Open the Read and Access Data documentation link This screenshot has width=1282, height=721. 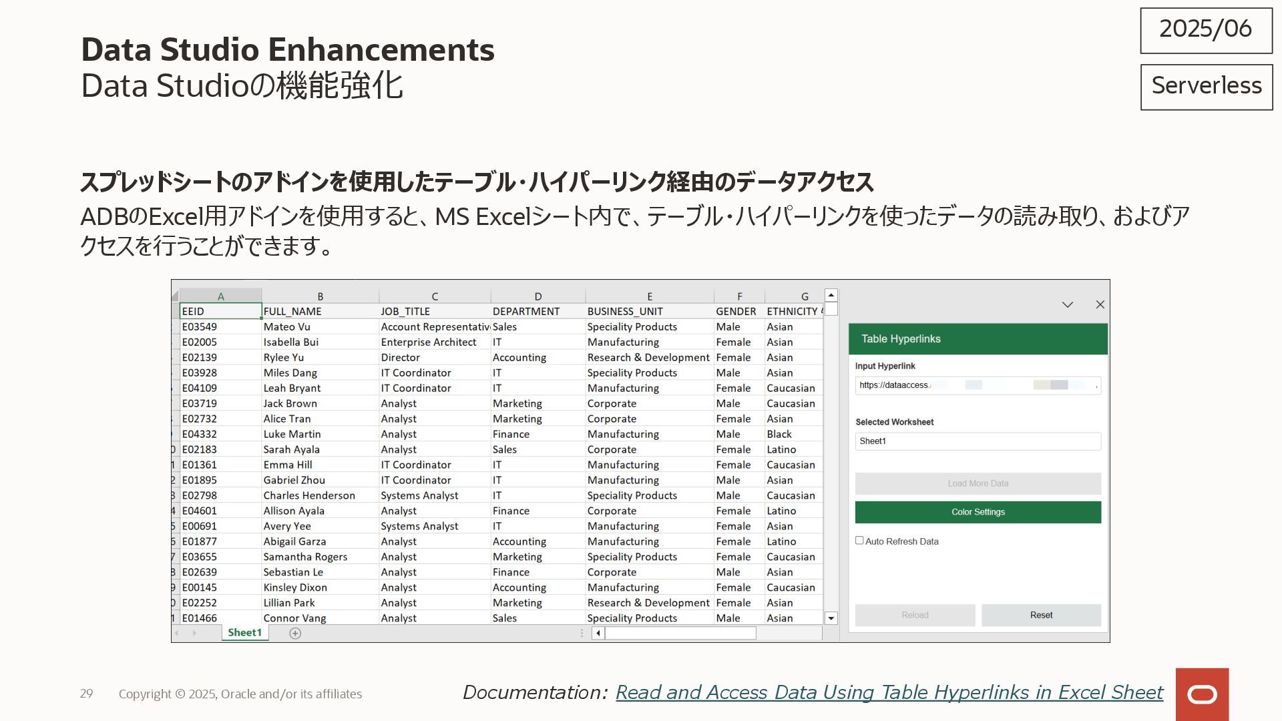[x=889, y=692]
